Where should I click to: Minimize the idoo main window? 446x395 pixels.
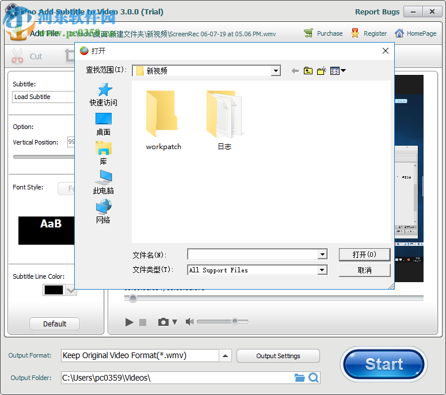click(413, 12)
